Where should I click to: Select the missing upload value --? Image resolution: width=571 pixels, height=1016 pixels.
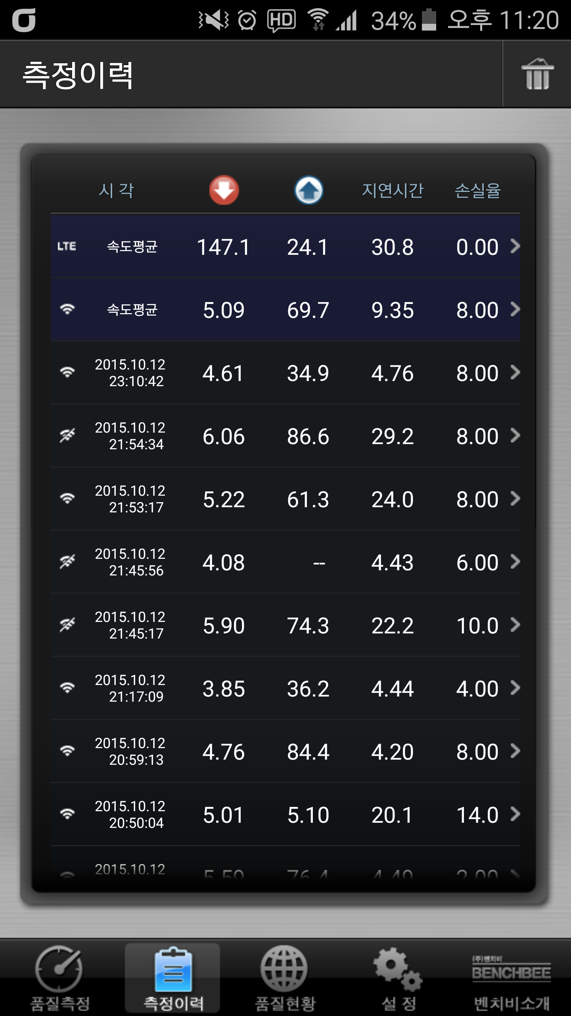click(319, 563)
